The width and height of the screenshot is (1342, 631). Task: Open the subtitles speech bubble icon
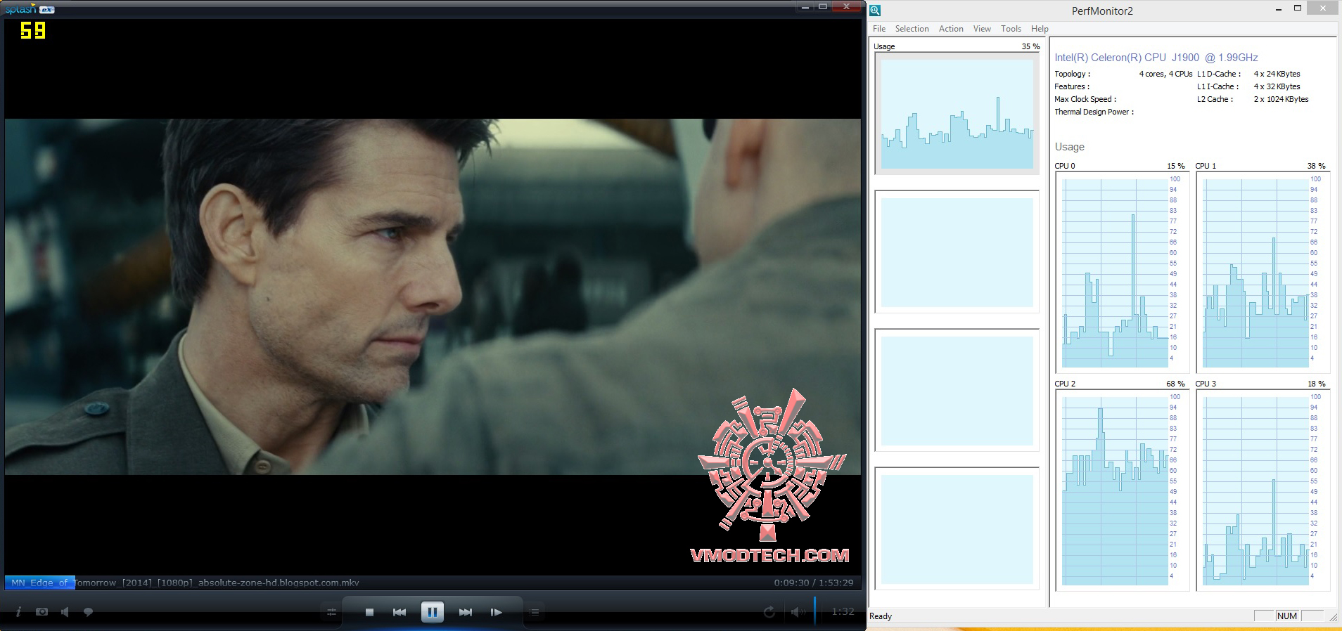pyautogui.click(x=88, y=612)
